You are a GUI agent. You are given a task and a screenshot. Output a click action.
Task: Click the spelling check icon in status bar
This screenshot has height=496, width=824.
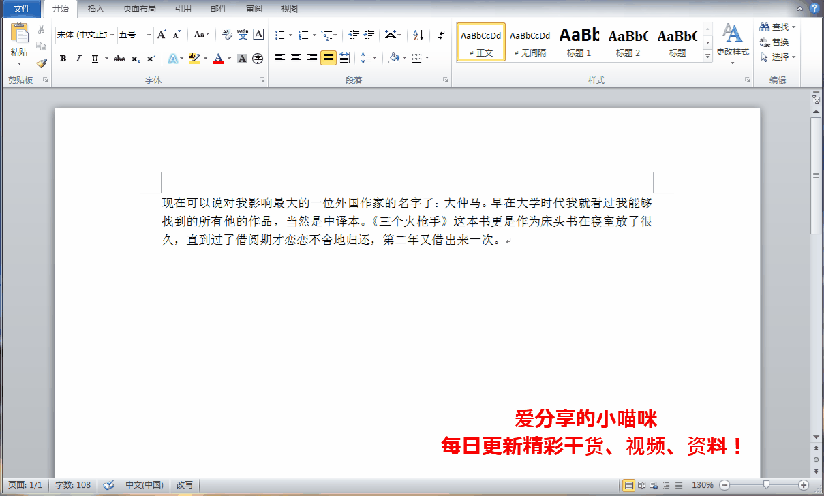click(109, 485)
